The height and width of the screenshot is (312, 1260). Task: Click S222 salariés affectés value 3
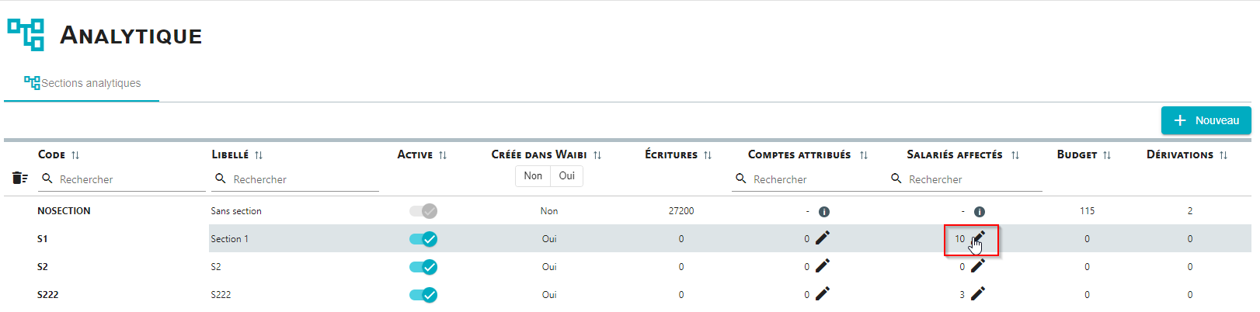tap(962, 295)
